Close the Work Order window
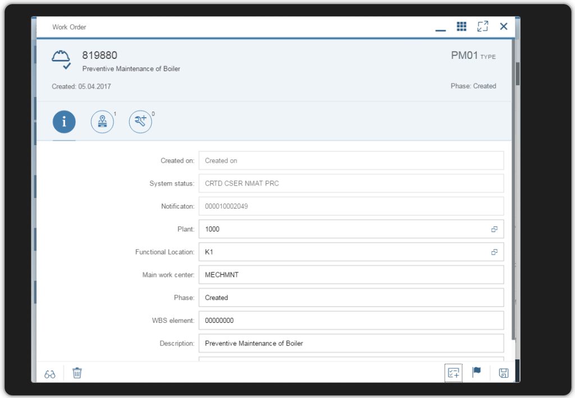 (x=504, y=26)
